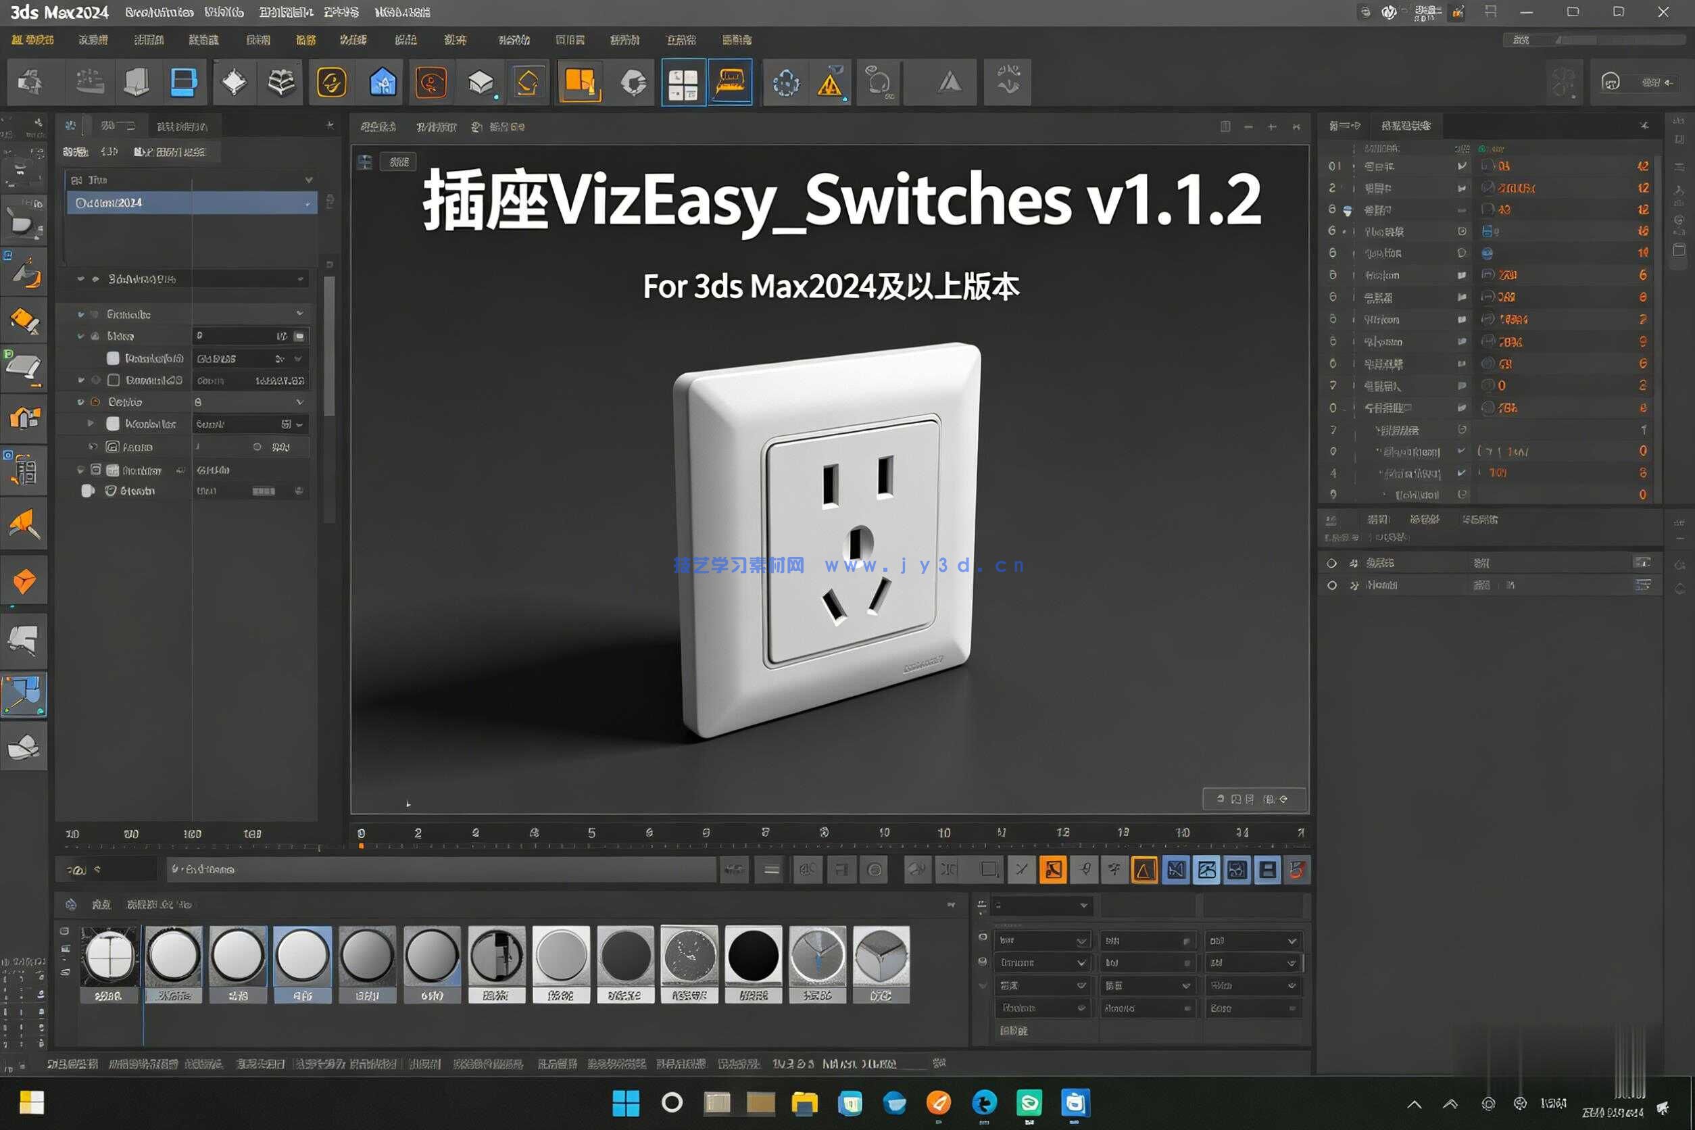Click the gray polygon badge toolbar icon
The width and height of the screenshot is (1695, 1130).
tap(633, 83)
